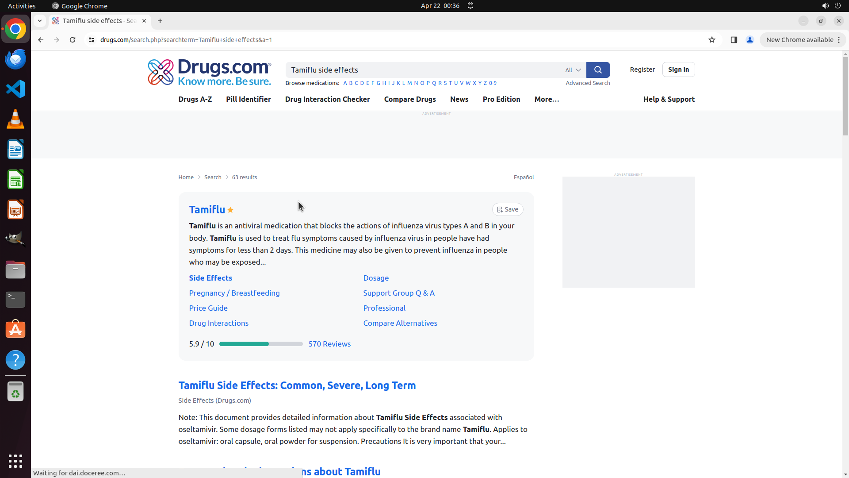Switch language to Español
Image resolution: width=849 pixels, height=478 pixels.
tap(524, 177)
